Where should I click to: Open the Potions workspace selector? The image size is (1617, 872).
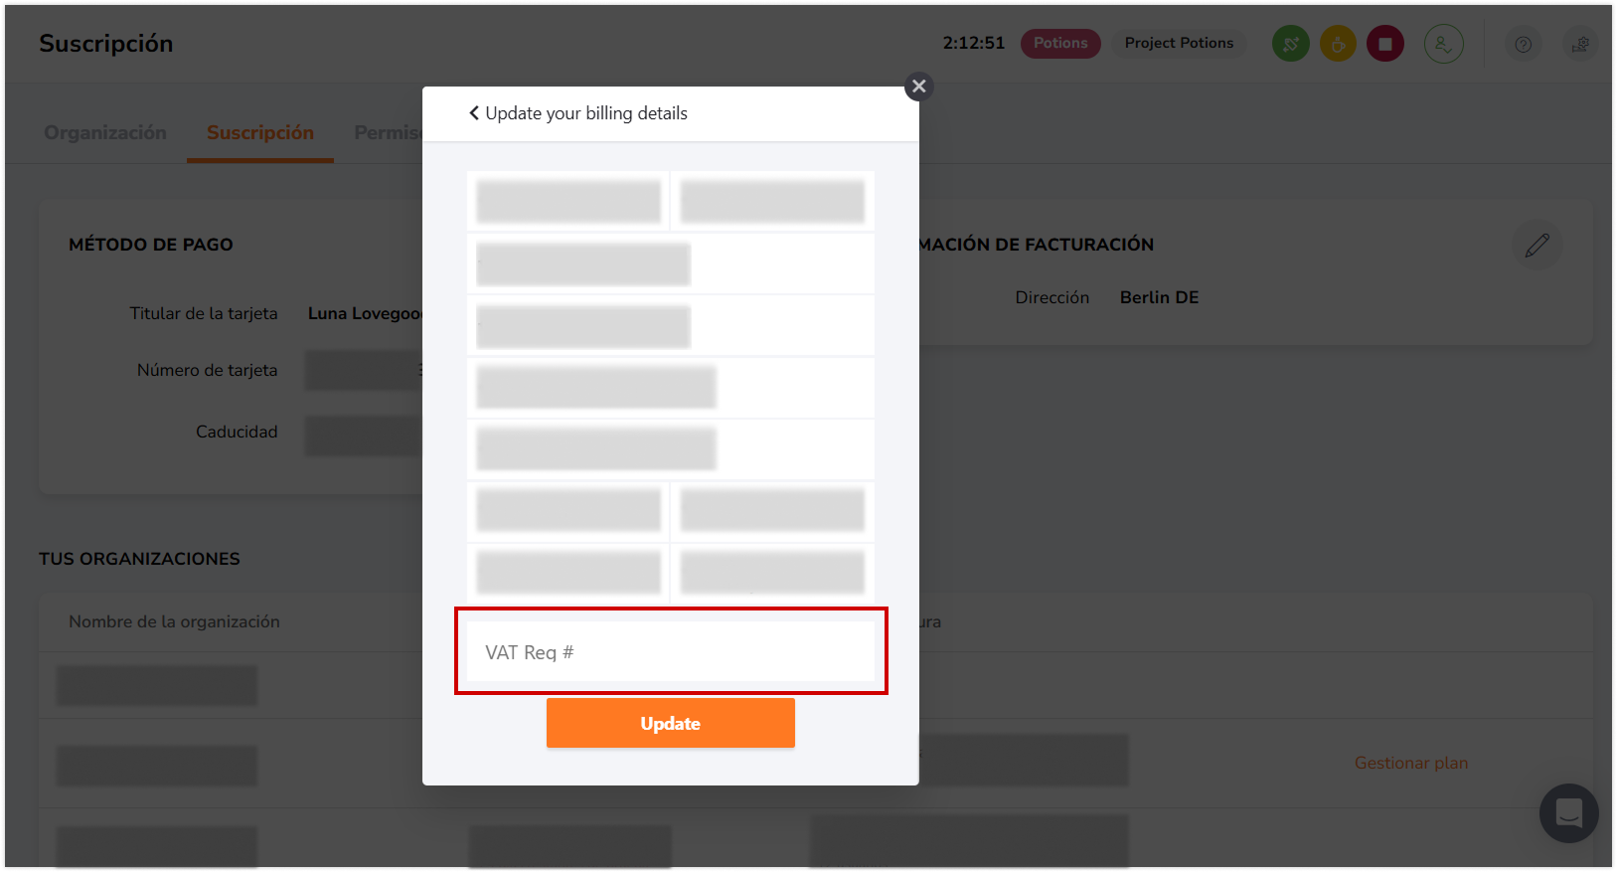[1060, 43]
